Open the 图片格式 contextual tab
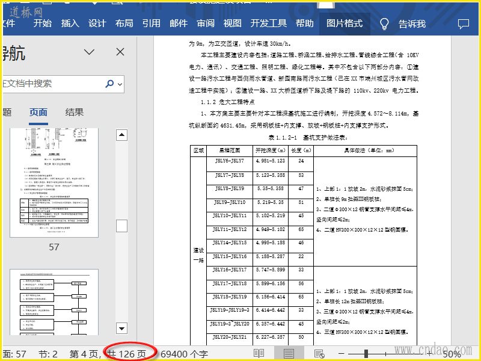Image resolution: width=481 pixels, height=361 pixels. pyautogui.click(x=345, y=23)
